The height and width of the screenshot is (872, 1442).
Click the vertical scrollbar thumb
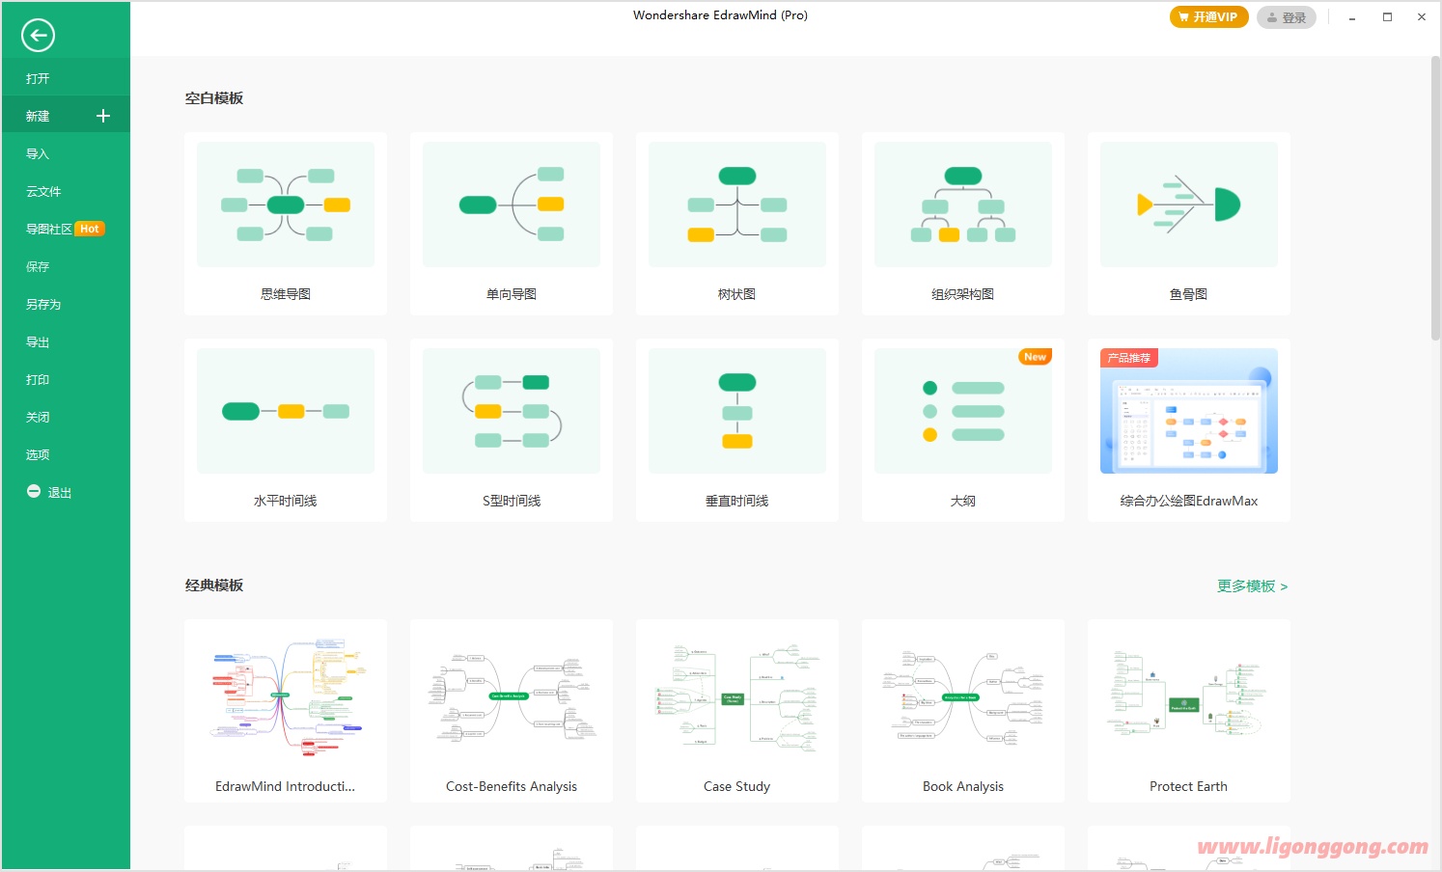pyautogui.click(x=1435, y=198)
